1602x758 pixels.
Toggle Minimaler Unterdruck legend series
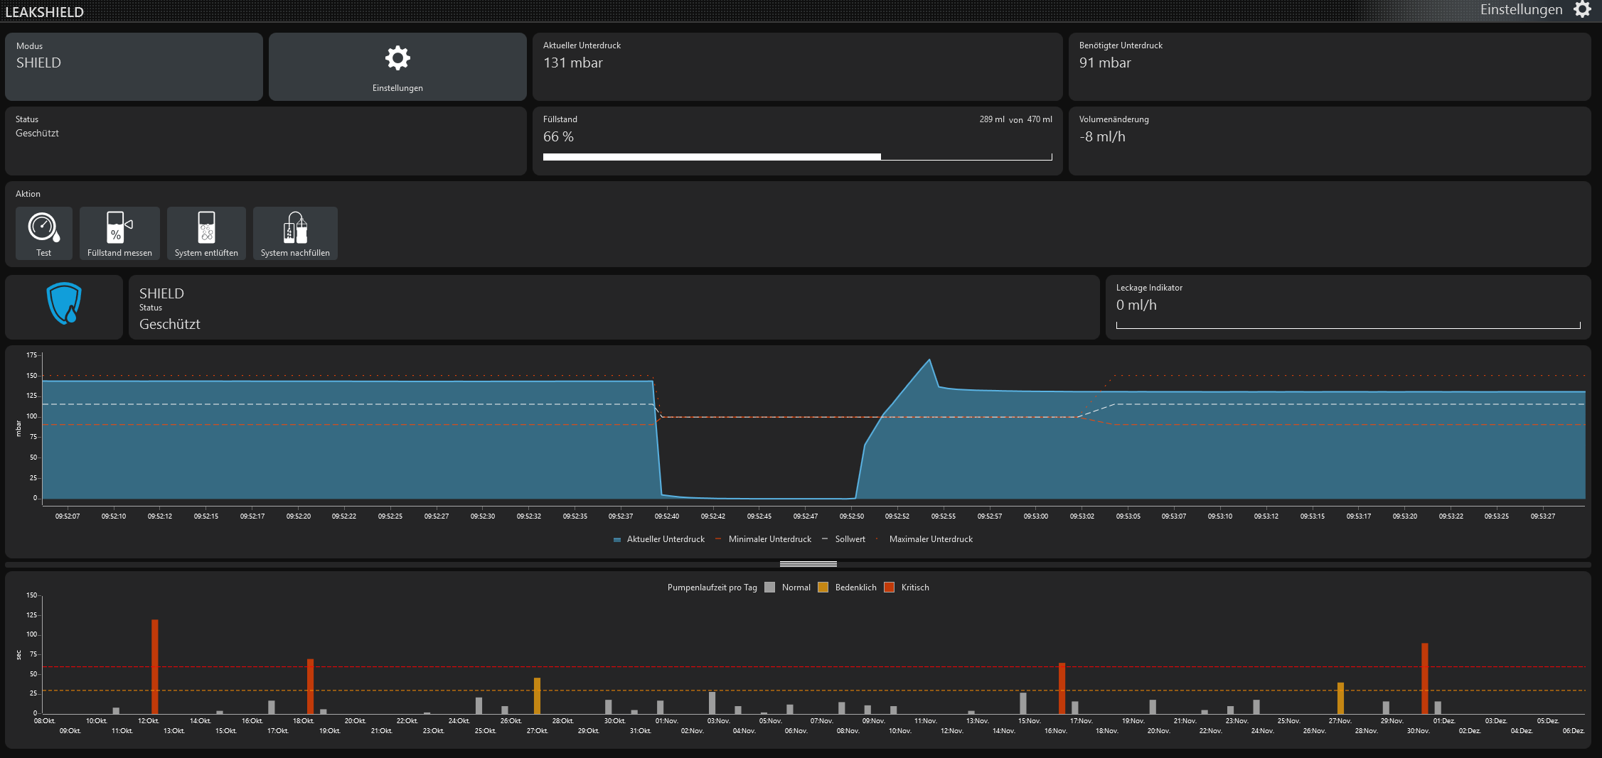click(x=763, y=540)
